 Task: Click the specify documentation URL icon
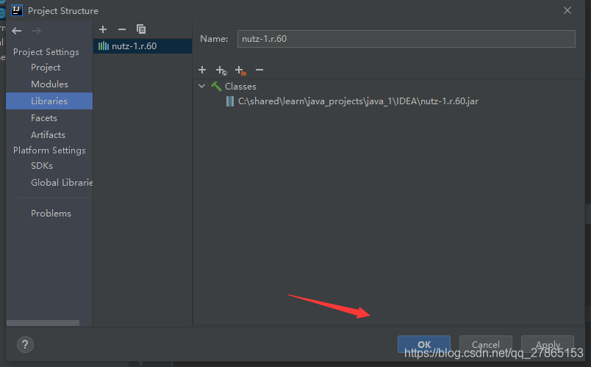(x=221, y=70)
